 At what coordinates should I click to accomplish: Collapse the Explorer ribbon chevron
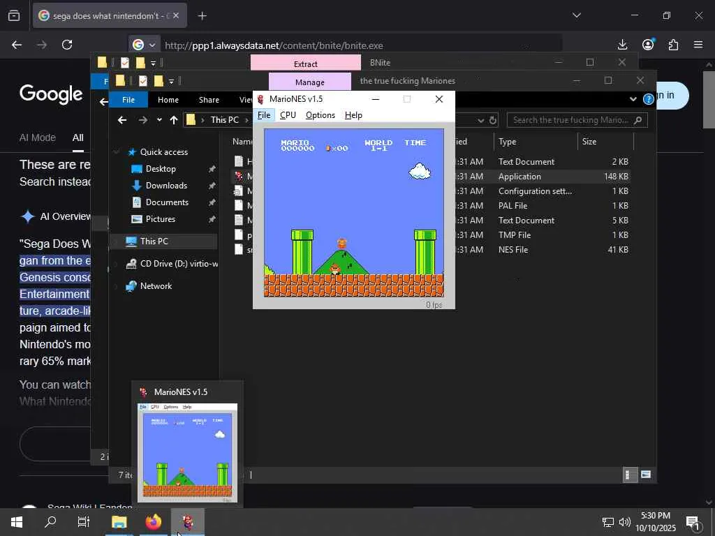click(x=633, y=99)
